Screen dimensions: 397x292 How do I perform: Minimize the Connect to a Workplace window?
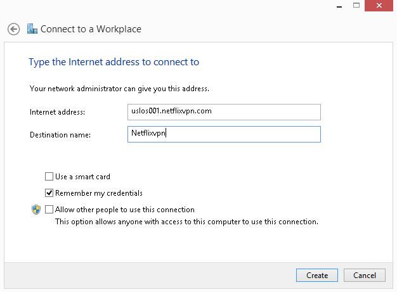pyautogui.click(x=339, y=6)
